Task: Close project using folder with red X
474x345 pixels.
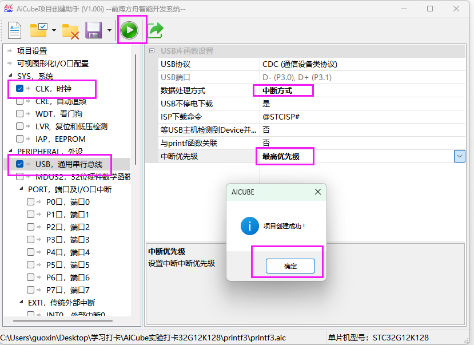Action: tap(70, 31)
